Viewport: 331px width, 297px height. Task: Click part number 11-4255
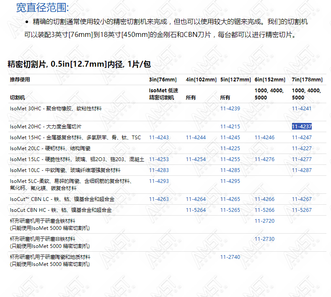pos(230,159)
